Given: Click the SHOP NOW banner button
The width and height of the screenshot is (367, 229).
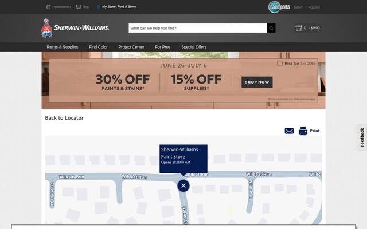Looking at the screenshot, I should click(257, 82).
